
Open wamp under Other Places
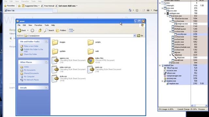pos(26,67)
